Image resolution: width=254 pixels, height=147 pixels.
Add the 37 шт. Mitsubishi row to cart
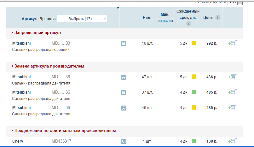coord(233,92)
